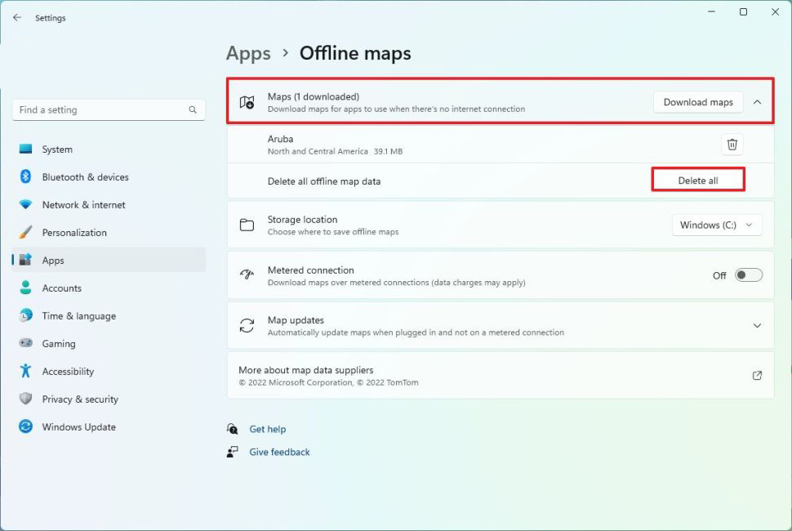Click the search magnifier icon

pyautogui.click(x=193, y=110)
